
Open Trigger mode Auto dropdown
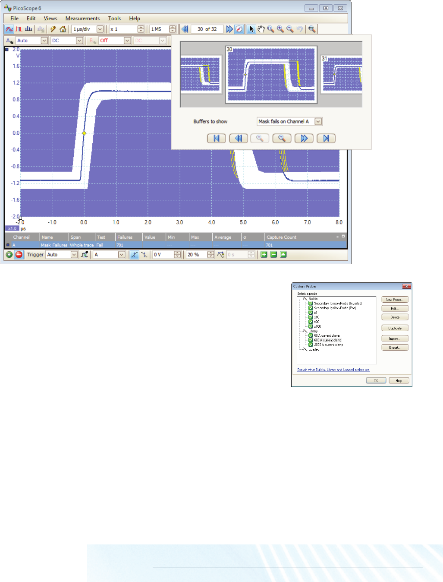tap(74, 255)
